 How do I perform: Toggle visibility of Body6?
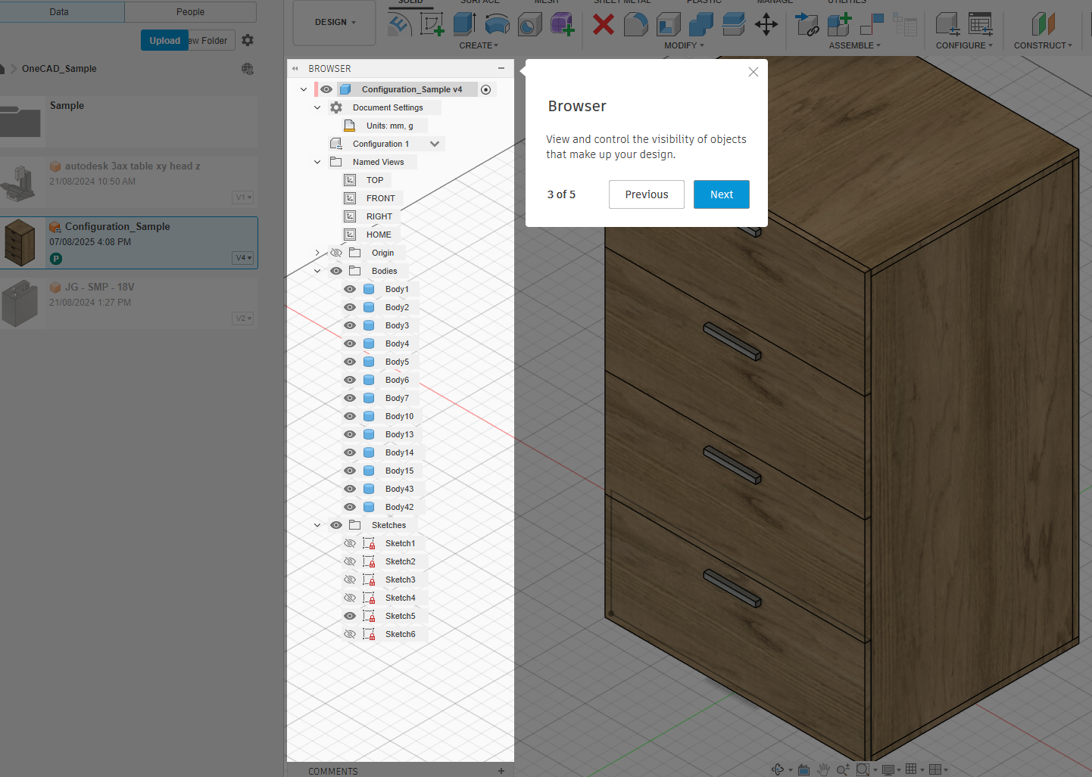click(x=350, y=380)
